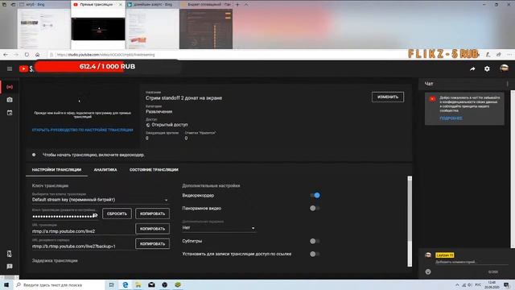Image resolution: width=515 pixels, height=290 pixels.
Task: Click the browser address bar URL
Action: (105, 55)
